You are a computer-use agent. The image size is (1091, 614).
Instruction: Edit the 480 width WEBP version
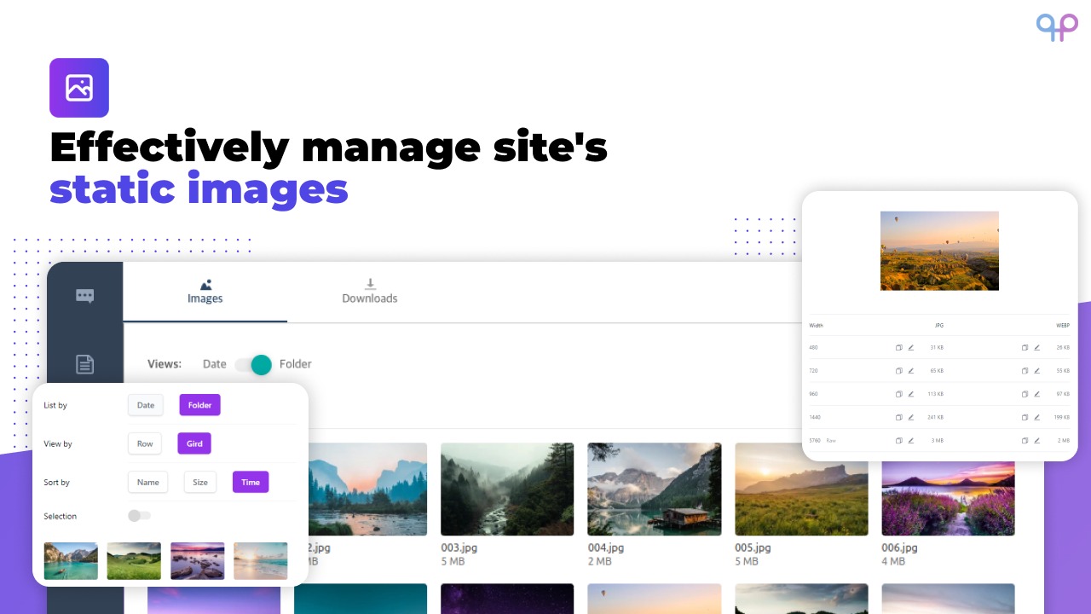point(1036,348)
